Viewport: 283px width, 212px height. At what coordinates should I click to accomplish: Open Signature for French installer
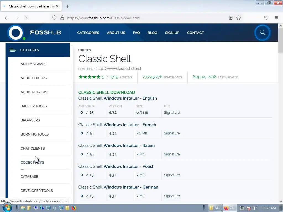[x=172, y=133]
